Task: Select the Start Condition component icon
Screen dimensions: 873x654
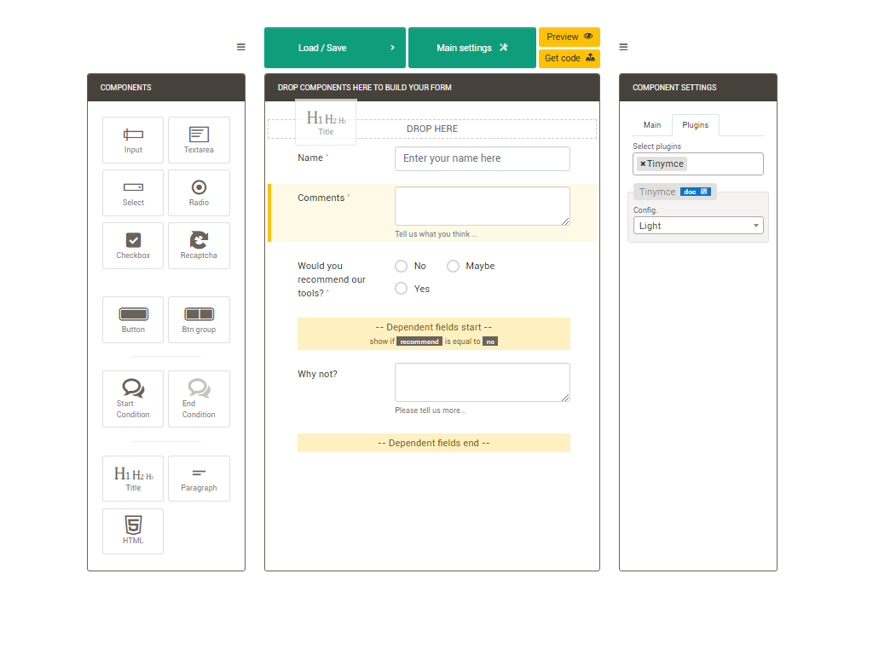Action: pos(133,399)
